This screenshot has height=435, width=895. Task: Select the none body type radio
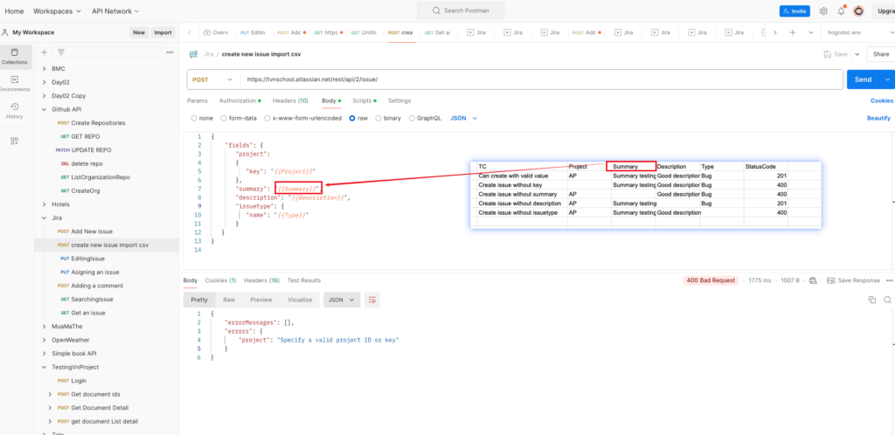pyautogui.click(x=194, y=118)
